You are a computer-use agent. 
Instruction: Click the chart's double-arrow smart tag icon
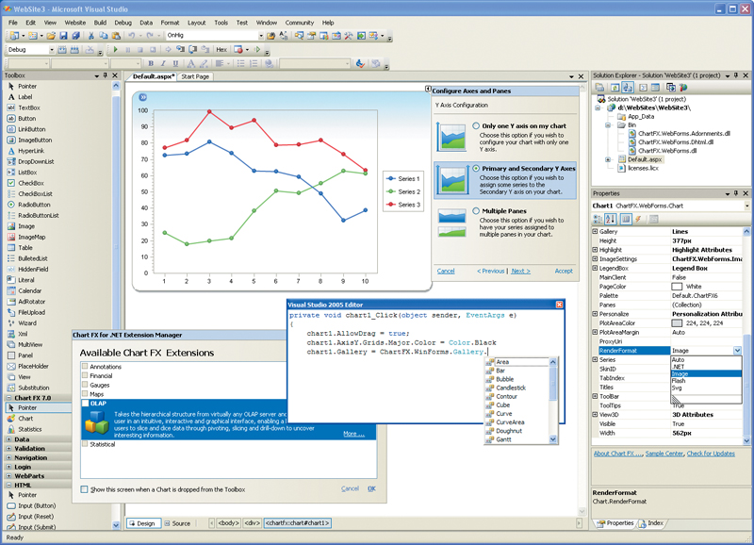click(143, 98)
